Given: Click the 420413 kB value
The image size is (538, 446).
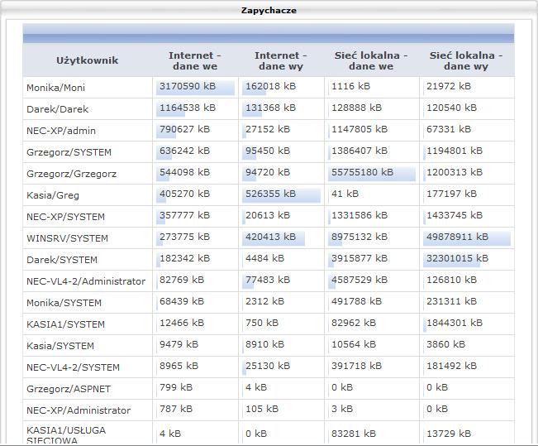Looking at the screenshot, I should coord(271,237).
